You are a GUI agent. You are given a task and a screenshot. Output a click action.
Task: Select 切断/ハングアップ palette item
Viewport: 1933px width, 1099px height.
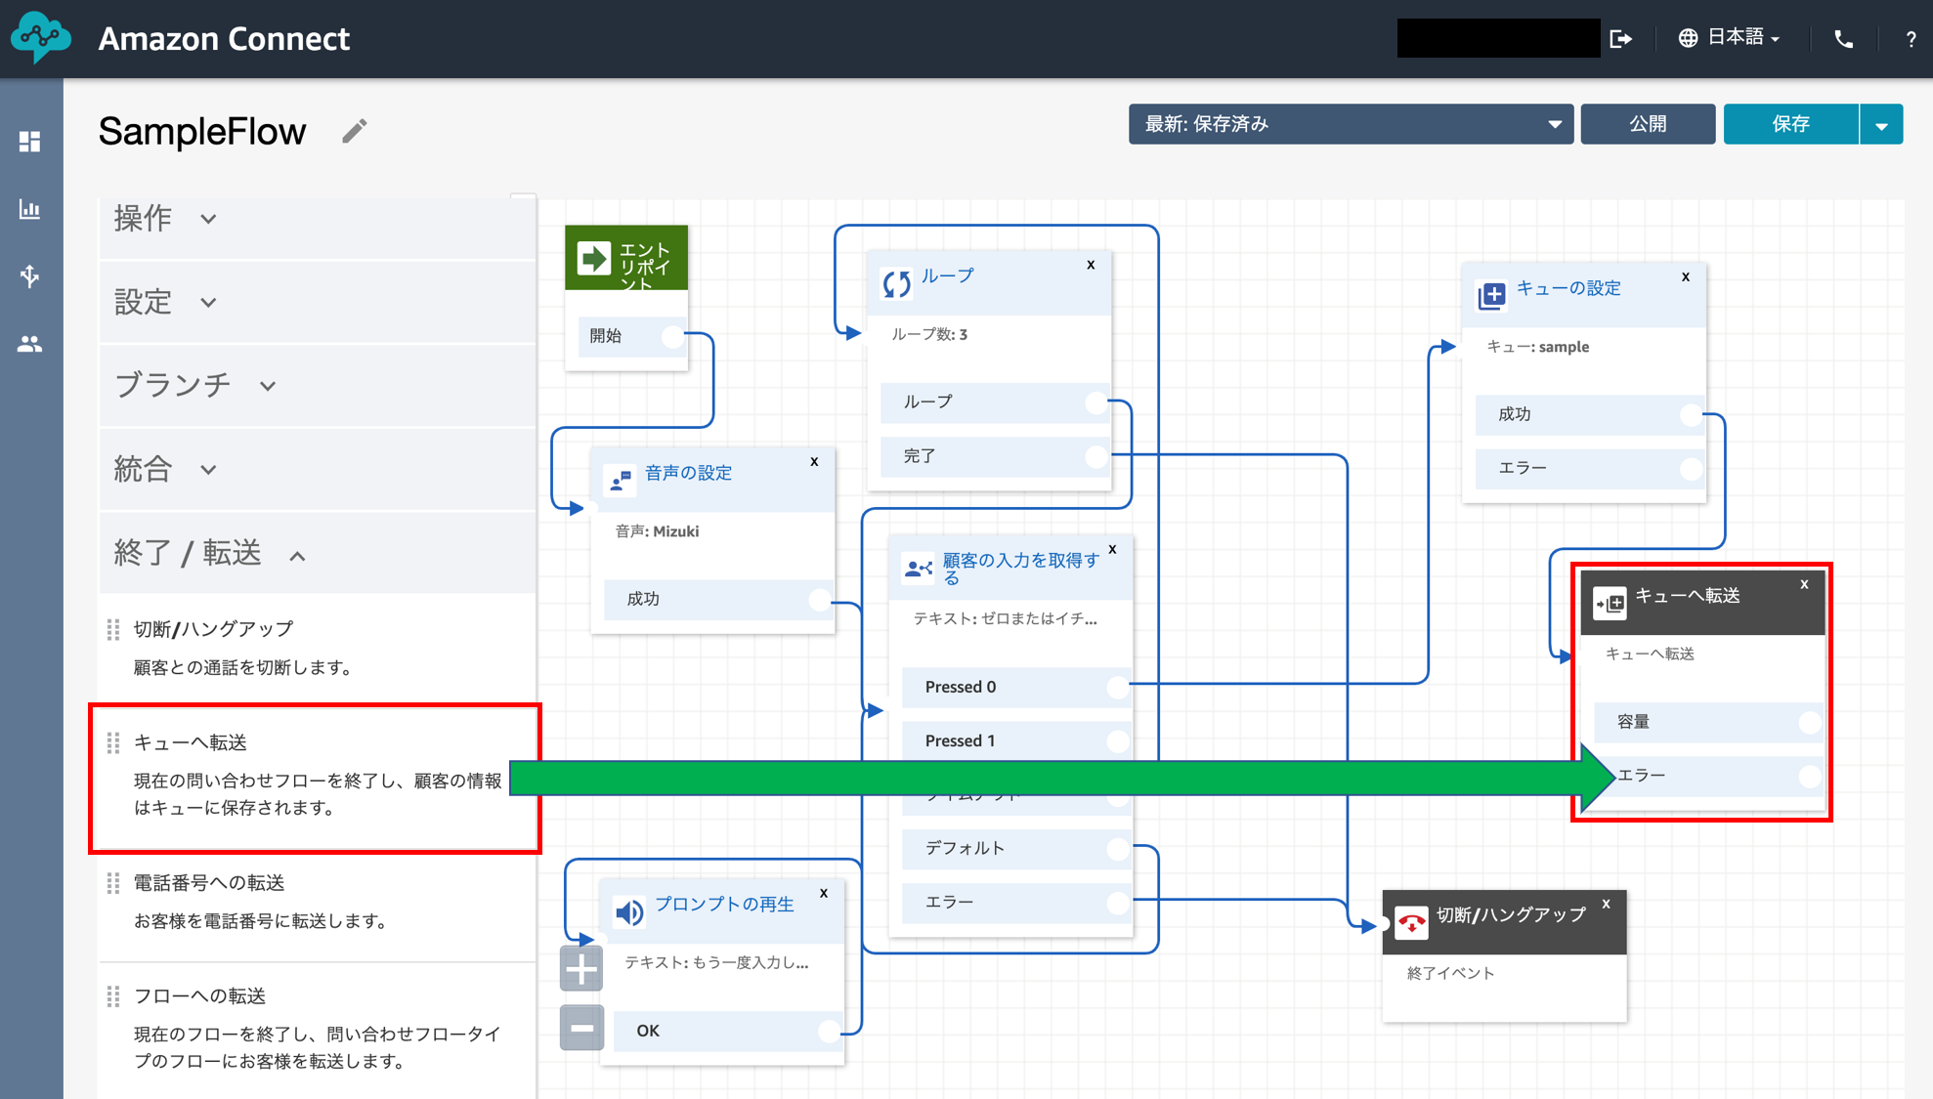point(318,649)
